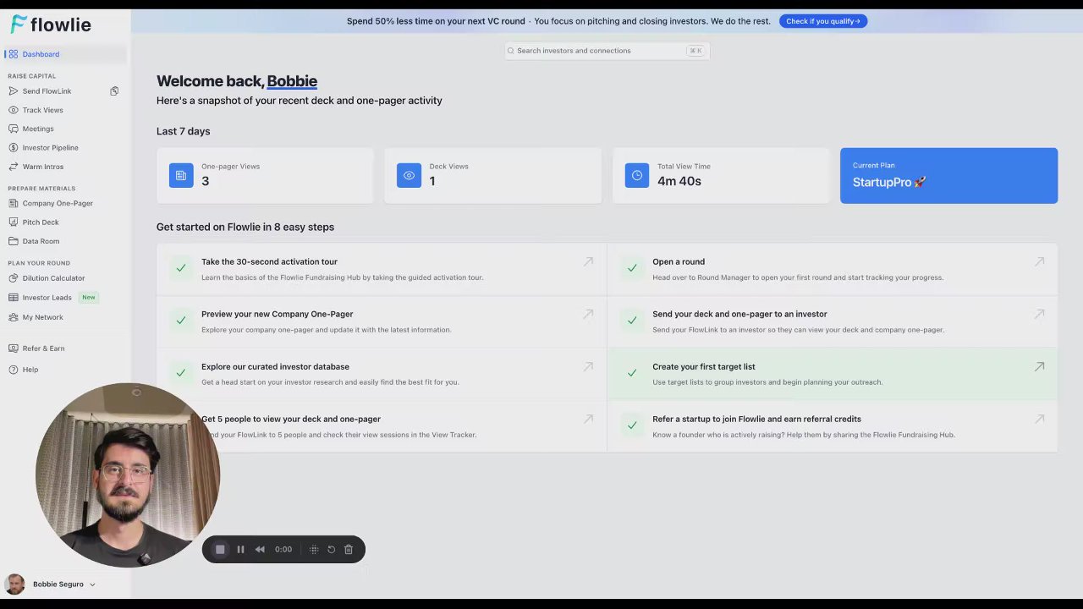The height and width of the screenshot is (609, 1083).
Task: Pause the screen recording
Action: point(240,550)
